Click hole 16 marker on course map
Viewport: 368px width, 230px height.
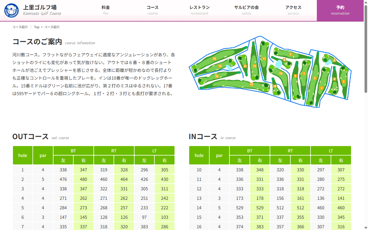point(217,76)
